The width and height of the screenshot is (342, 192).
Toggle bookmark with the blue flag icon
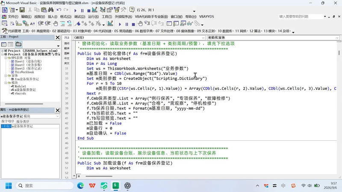(x=77, y=23)
